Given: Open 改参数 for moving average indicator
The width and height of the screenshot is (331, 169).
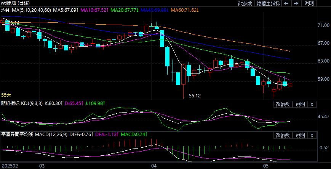Looking at the screenshot, I should pos(245,3).
